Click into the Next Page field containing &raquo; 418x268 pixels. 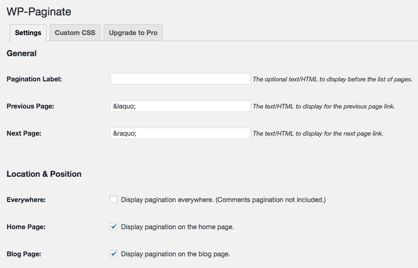(180, 133)
